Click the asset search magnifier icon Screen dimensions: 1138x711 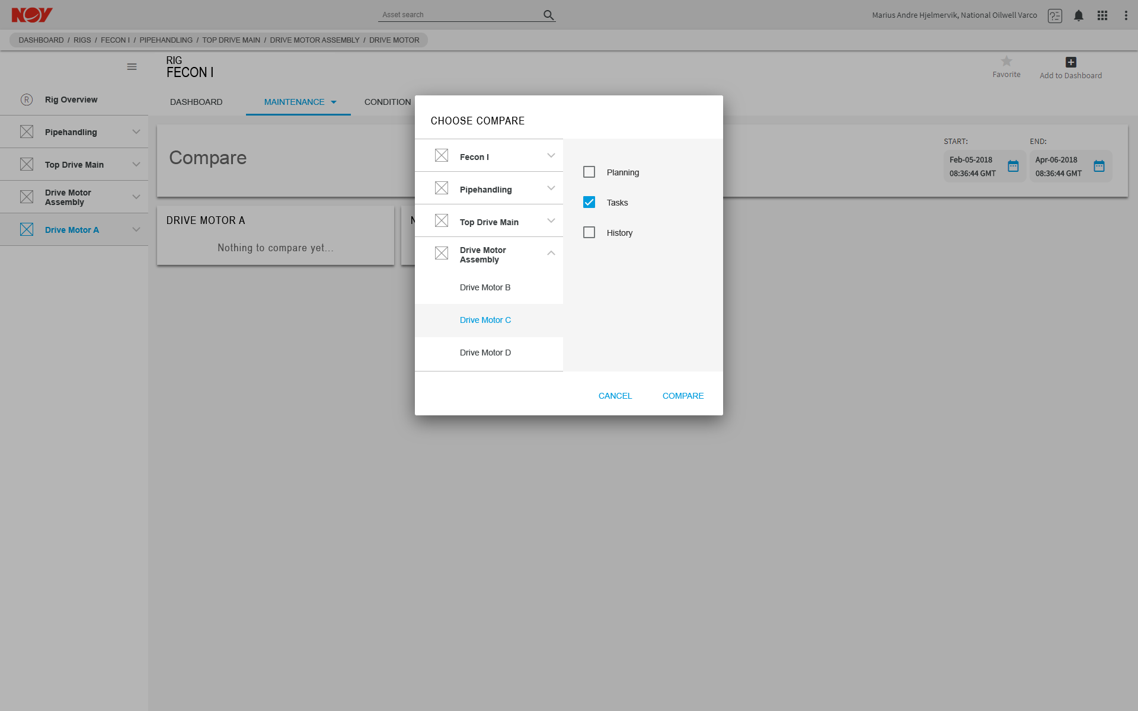[549, 15]
